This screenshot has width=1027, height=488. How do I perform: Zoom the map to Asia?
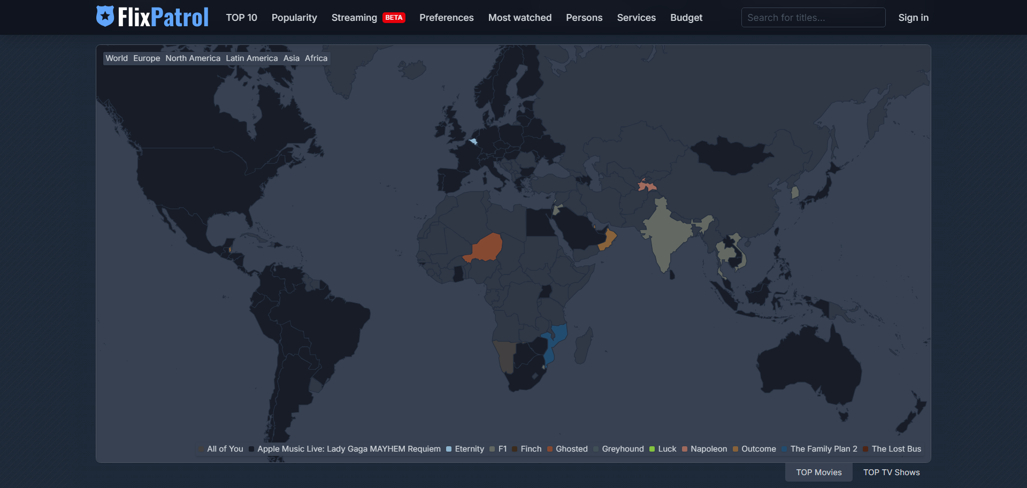click(x=292, y=58)
